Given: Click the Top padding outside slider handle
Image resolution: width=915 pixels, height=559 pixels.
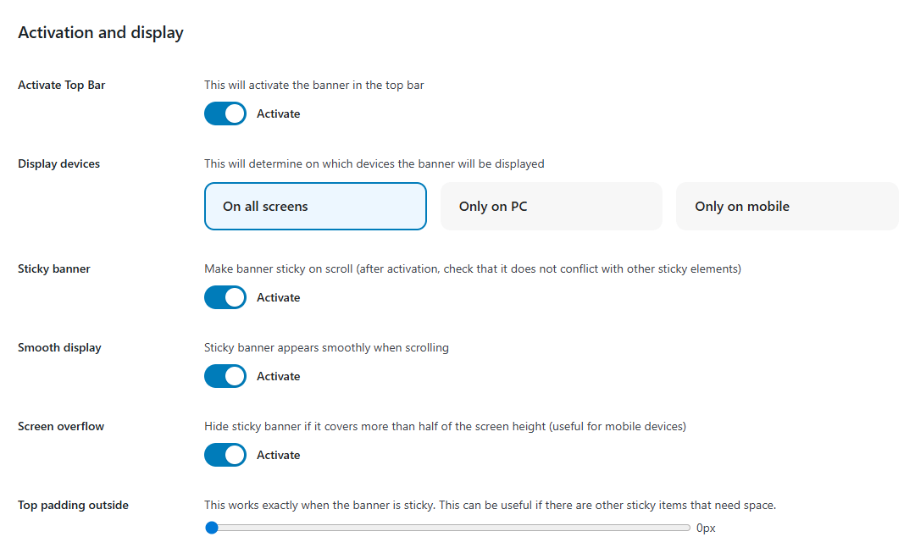Looking at the screenshot, I should (x=212, y=528).
